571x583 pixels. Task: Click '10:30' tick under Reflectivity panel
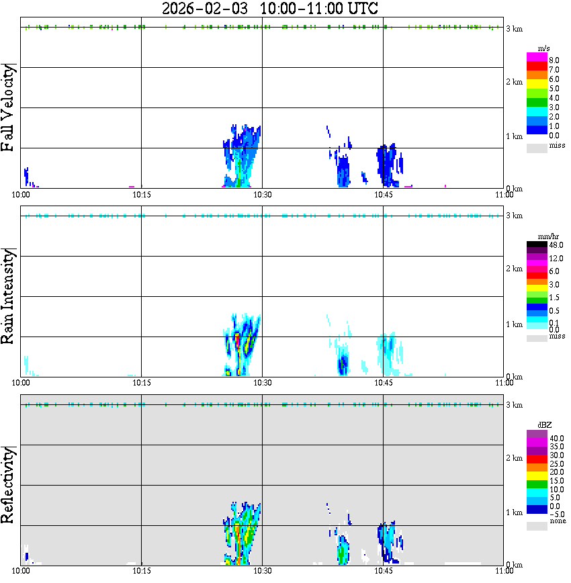point(263,571)
